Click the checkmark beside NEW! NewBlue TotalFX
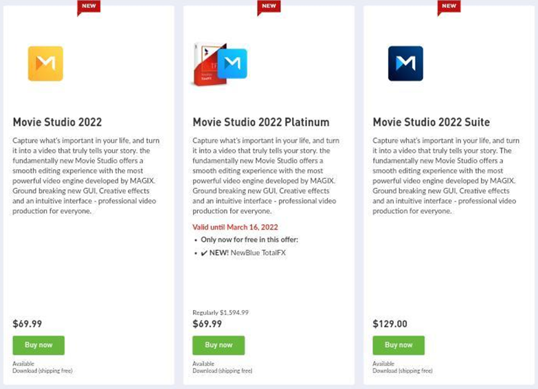 pos(204,253)
